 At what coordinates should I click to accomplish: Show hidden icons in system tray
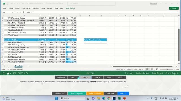[x=148, y=98]
